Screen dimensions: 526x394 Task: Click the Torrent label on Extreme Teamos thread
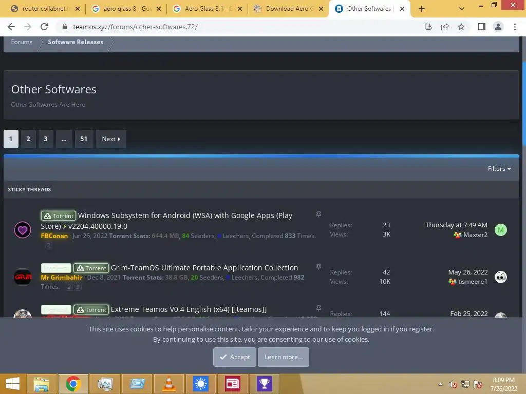91,309
